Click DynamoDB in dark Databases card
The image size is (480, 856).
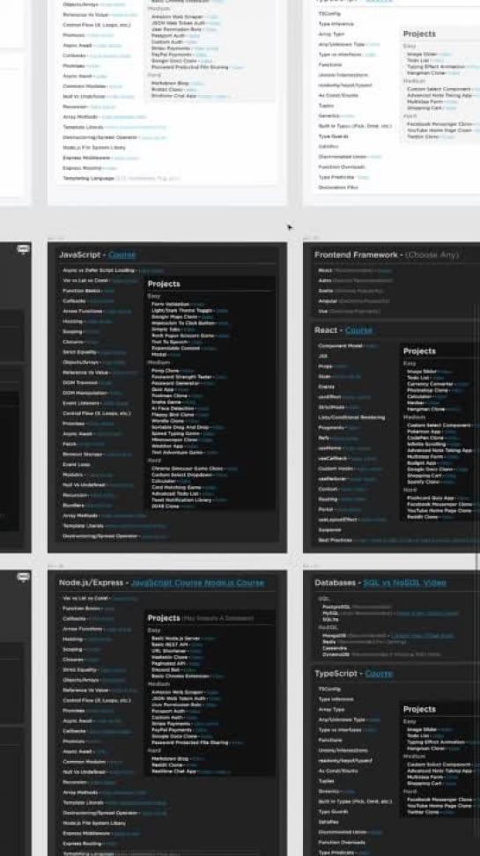(336, 654)
